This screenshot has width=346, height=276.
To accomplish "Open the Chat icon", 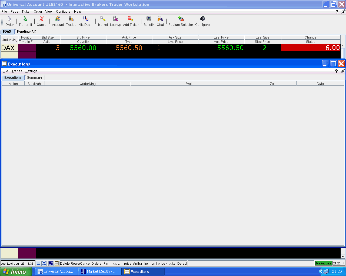I will [160, 21].
